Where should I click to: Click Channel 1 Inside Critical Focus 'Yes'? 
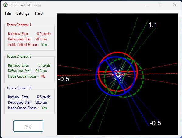(x=44, y=45)
